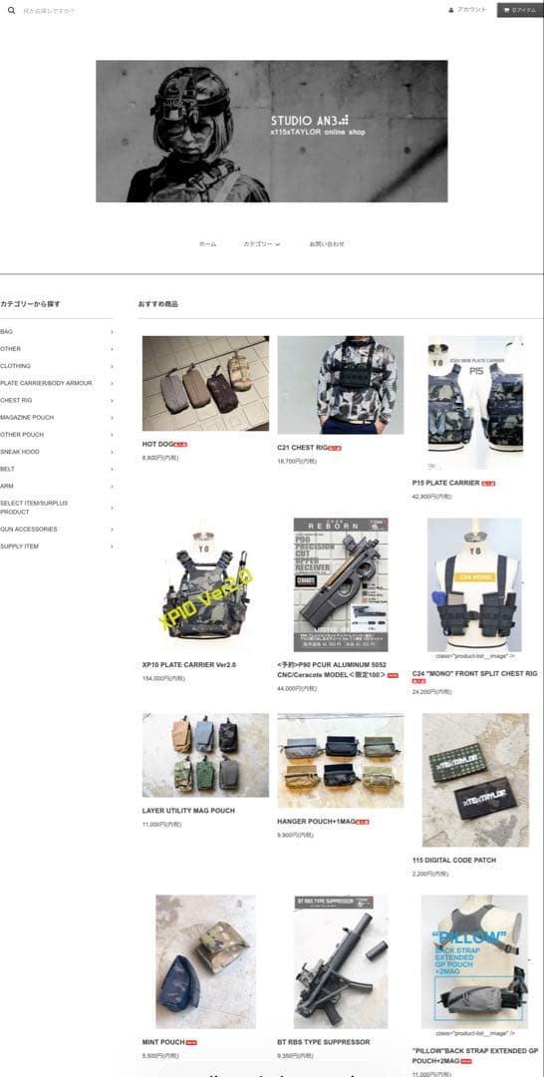Open the HOT DOG product thumbnail
This screenshot has width=544, height=1077.
[206, 383]
